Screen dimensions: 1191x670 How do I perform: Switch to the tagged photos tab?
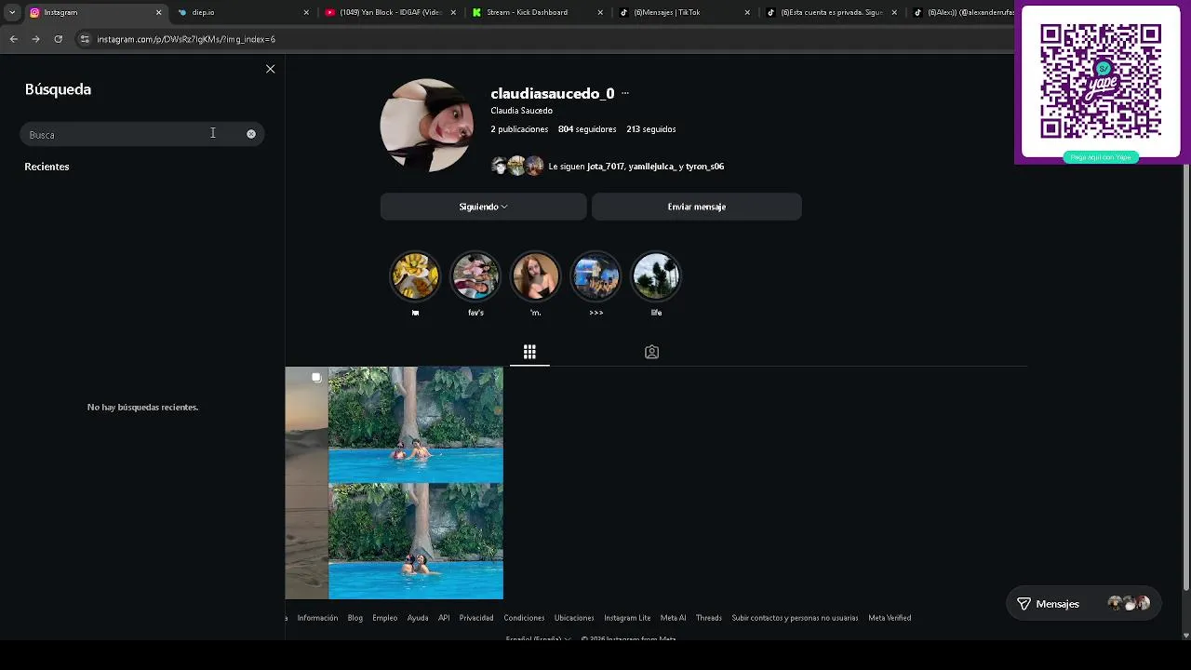point(651,352)
